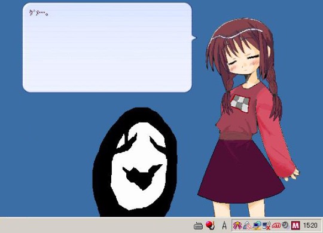This screenshot has width=323, height=233.
Task: Open the network connection tray icon
Action: coord(257,225)
